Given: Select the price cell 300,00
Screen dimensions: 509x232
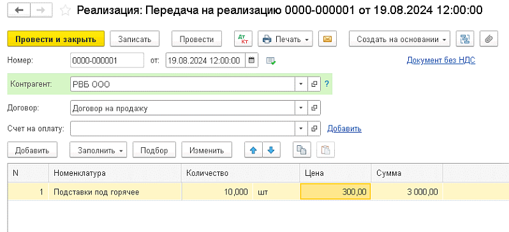Looking at the screenshot, I should click(336, 192).
